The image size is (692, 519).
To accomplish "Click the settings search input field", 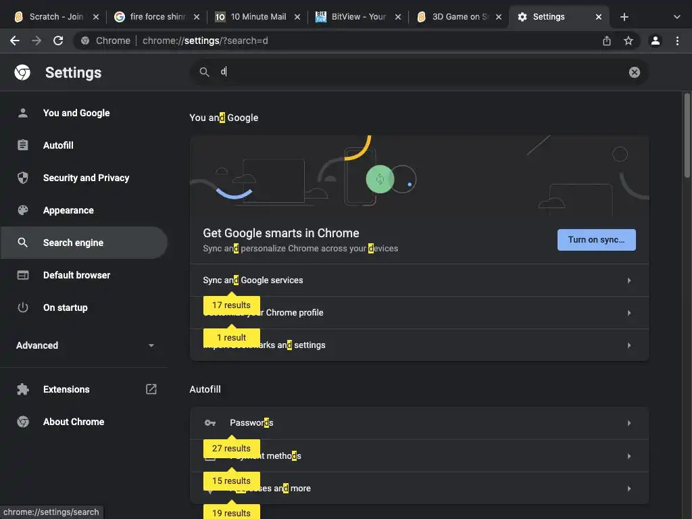I will tap(419, 72).
